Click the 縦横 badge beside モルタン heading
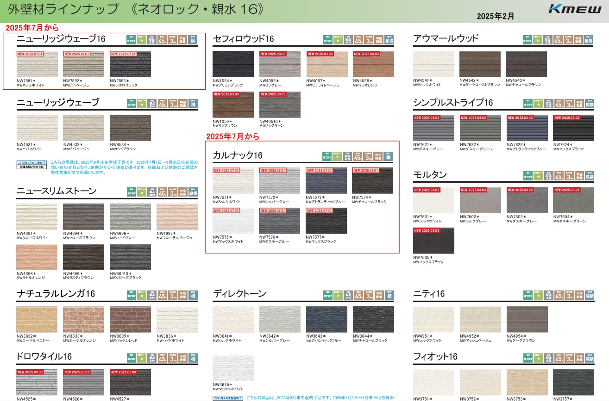The image size is (609, 401). [x=589, y=176]
